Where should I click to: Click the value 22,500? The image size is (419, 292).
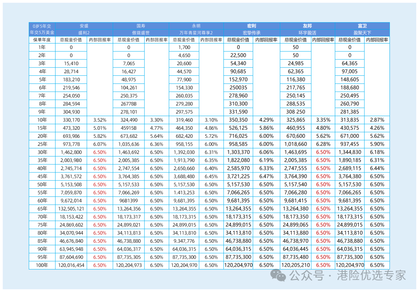pyautogui.click(x=238, y=56)
